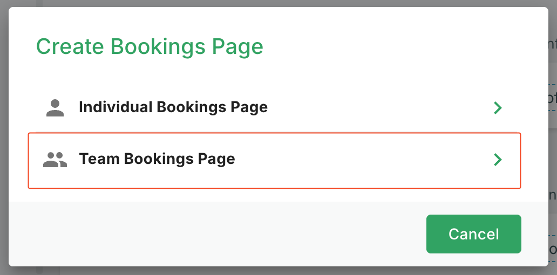Select the Individual Bookings Page option

pos(173,107)
